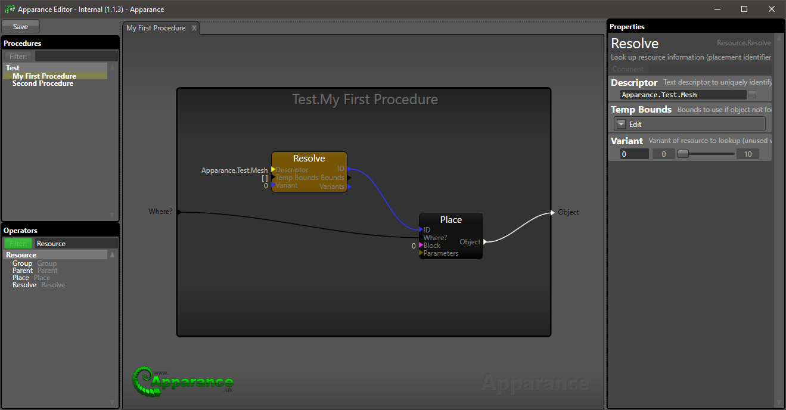Expand the Temp Bounds Edit dropdown
The width and height of the screenshot is (786, 410).
(622, 125)
